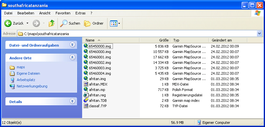265x127 pixels.
Task: Click the folder icon in address bar
Action: click(x=21, y=34)
